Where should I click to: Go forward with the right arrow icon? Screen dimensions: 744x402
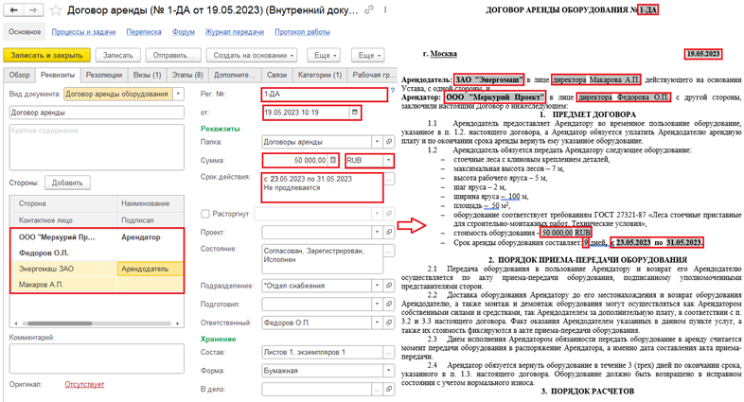coord(33,10)
